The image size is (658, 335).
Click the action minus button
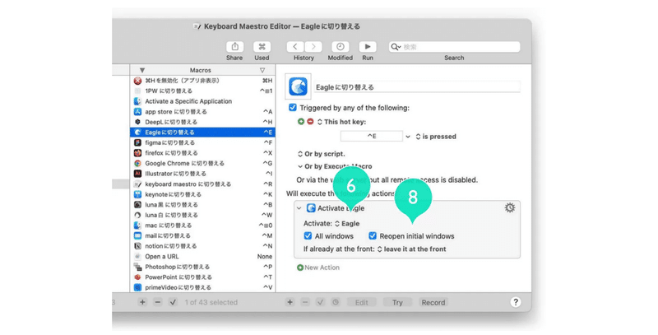point(305,302)
